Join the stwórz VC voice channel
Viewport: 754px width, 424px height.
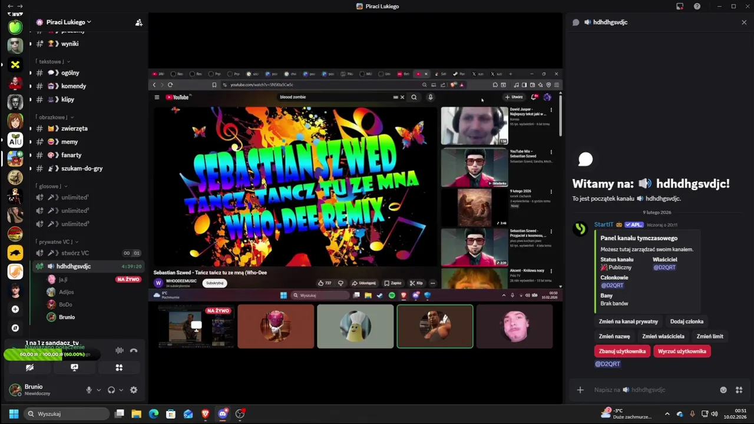point(87,253)
